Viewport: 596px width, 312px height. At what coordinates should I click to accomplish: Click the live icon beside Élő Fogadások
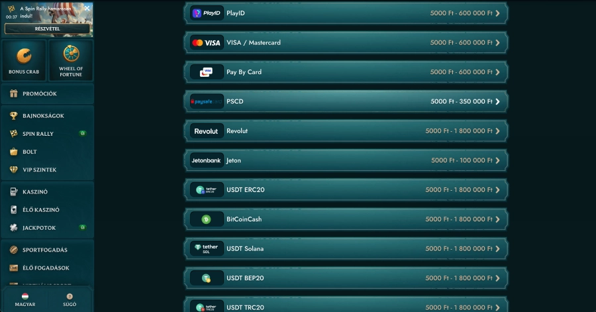[14, 268]
